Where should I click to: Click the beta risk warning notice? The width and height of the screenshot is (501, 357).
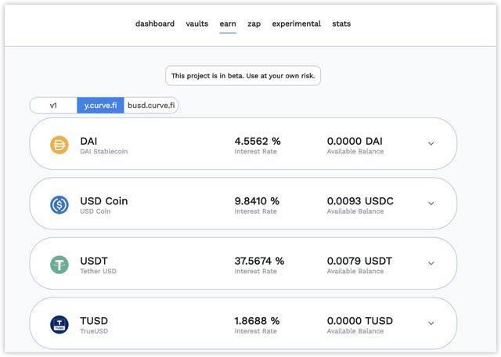pos(243,76)
